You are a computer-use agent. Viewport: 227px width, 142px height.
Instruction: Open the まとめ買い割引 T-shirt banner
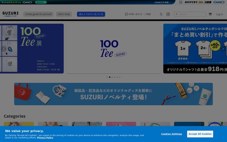coord(195,49)
